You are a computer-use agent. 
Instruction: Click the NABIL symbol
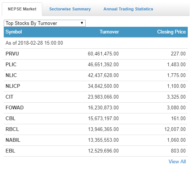pos(13,140)
